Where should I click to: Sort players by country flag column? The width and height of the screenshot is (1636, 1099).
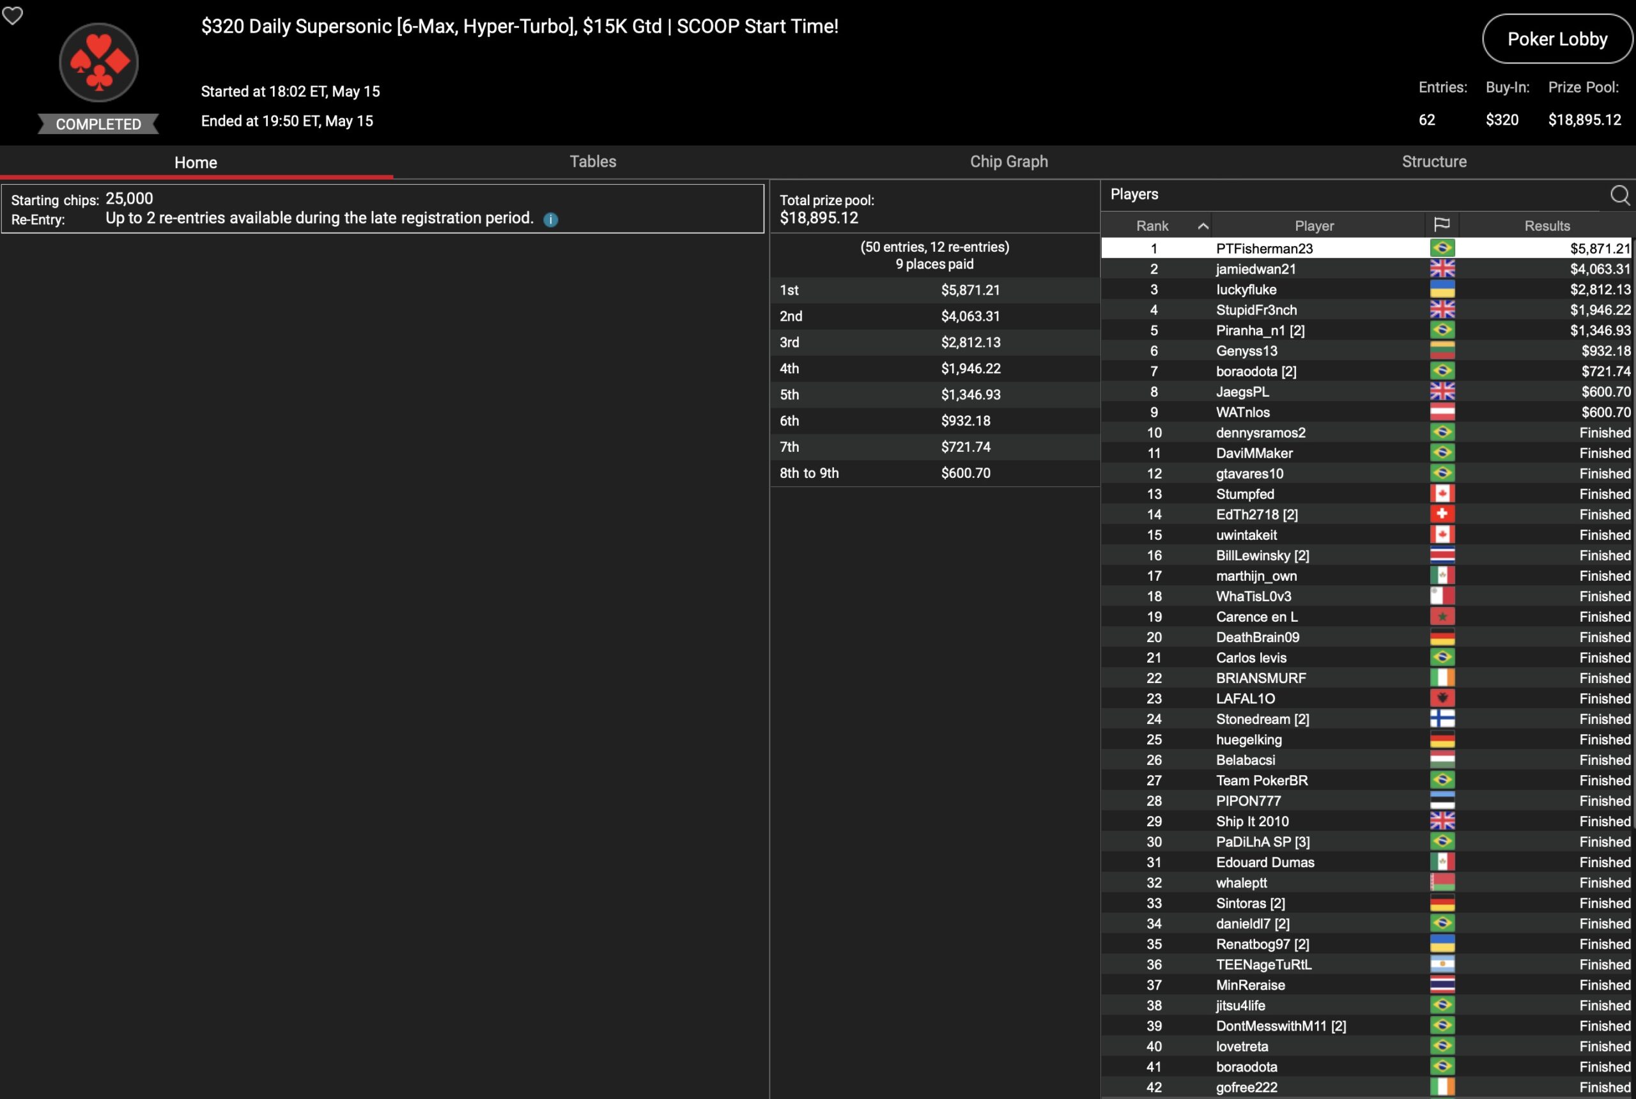point(1441,225)
